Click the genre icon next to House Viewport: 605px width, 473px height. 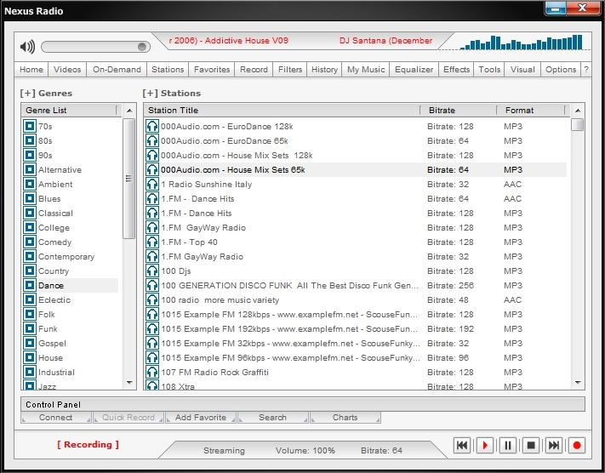click(x=29, y=357)
